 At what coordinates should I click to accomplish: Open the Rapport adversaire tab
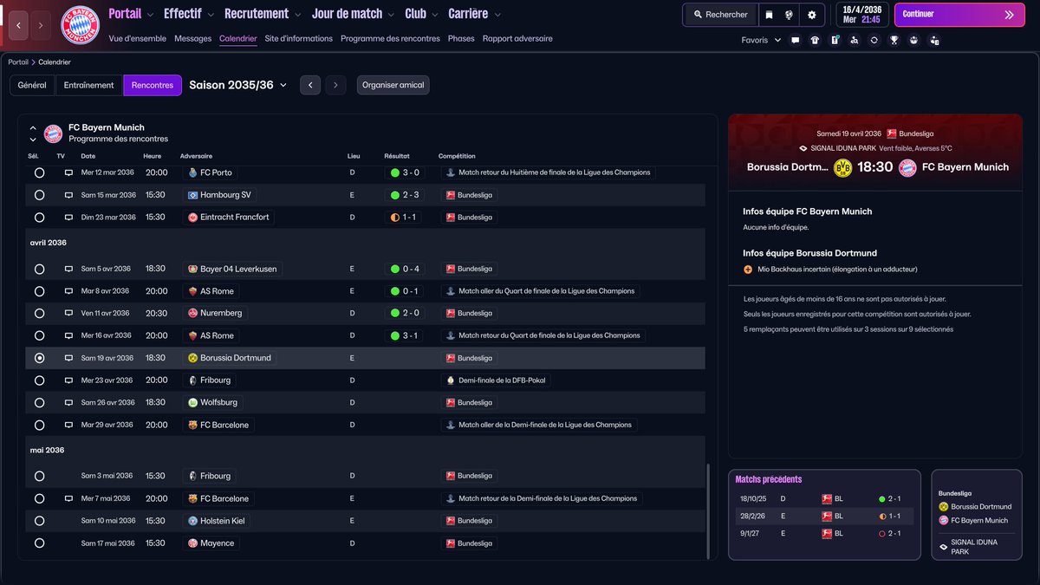coord(517,39)
